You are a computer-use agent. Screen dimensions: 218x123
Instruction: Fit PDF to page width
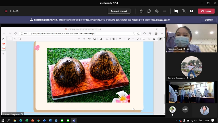(x=95, y=39)
